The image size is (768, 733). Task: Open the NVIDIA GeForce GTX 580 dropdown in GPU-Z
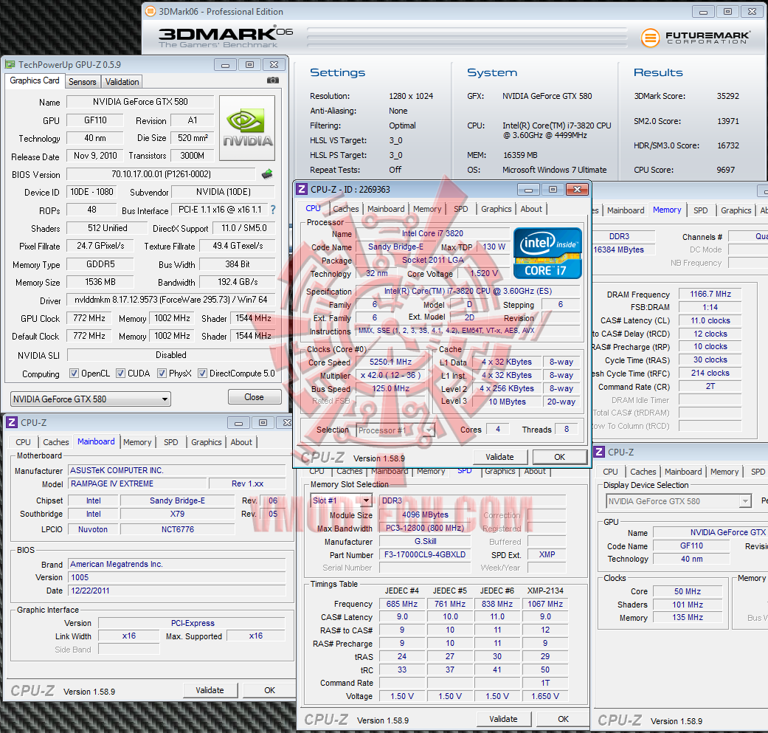[x=91, y=399]
